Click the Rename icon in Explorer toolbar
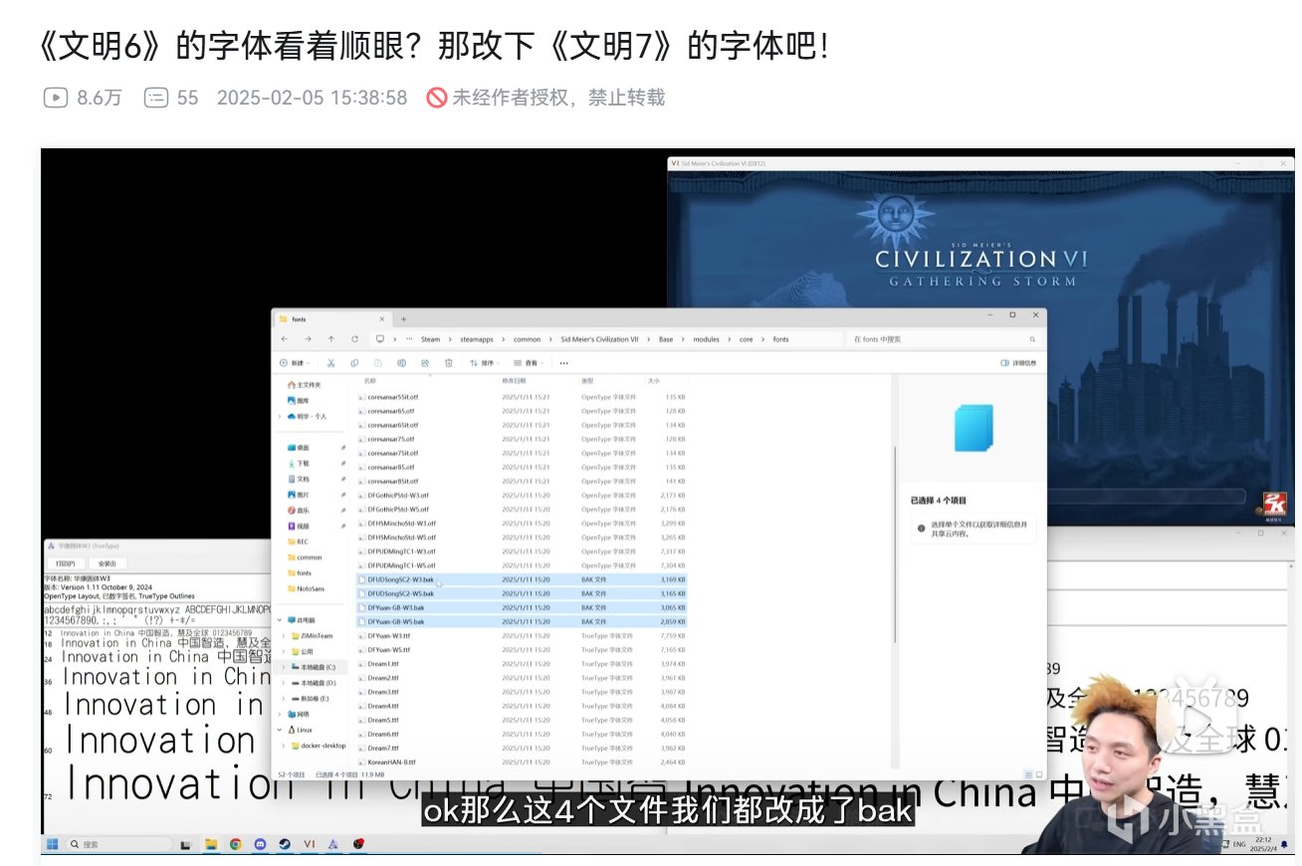This screenshot has height=866, width=1302. 401,363
